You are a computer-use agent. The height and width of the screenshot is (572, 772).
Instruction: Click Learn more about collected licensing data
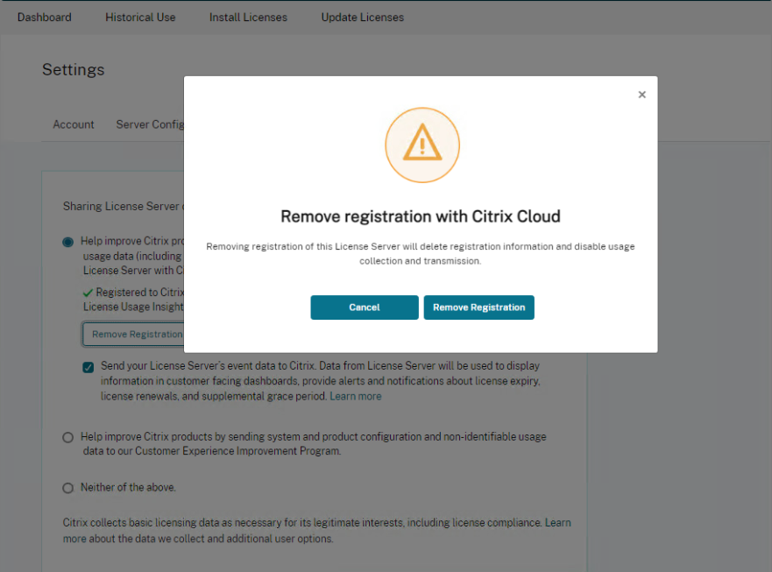click(x=558, y=522)
